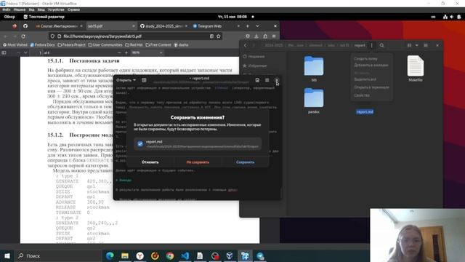
Task: Bookmark this page with the star icon
Action: click(219, 36)
